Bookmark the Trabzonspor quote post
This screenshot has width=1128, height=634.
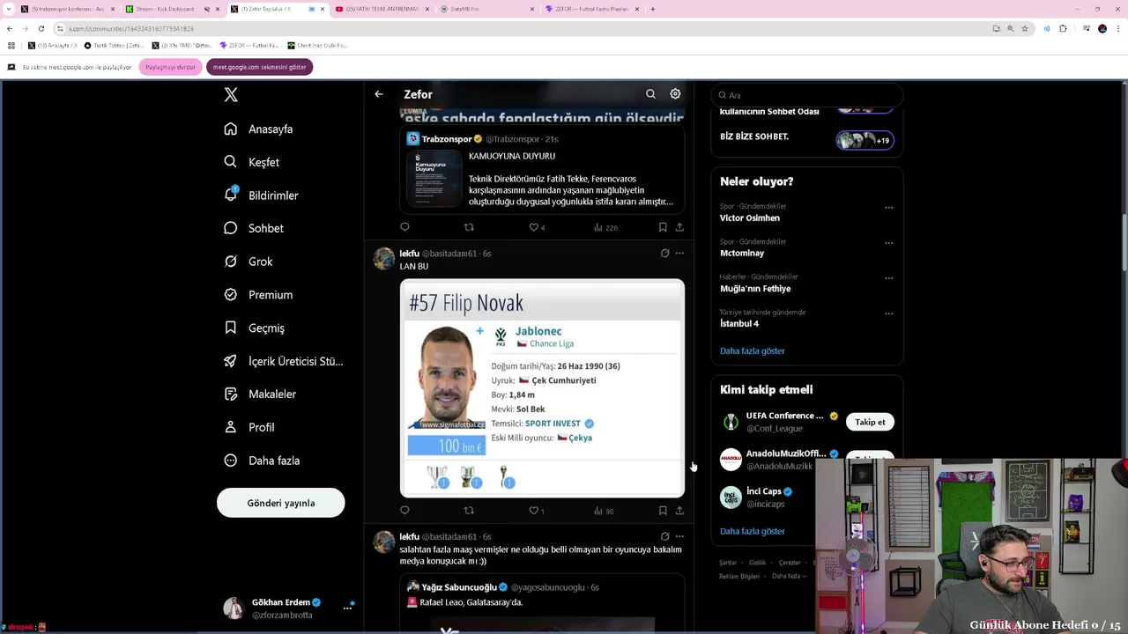[x=663, y=227]
